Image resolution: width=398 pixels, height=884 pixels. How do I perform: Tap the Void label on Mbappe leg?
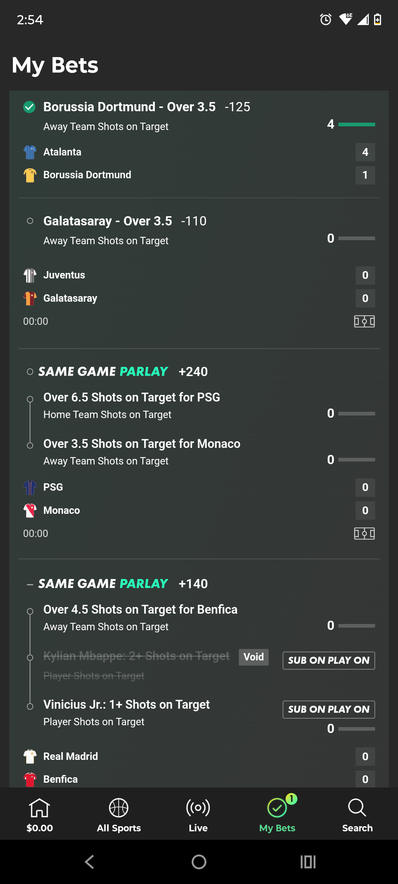(254, 657)
